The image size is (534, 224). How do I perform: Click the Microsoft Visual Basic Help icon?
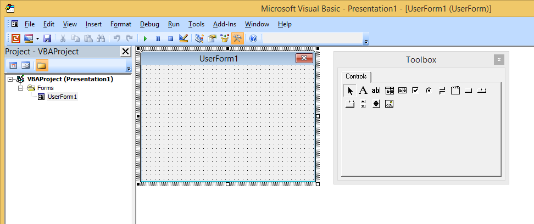tap(253, 38)
